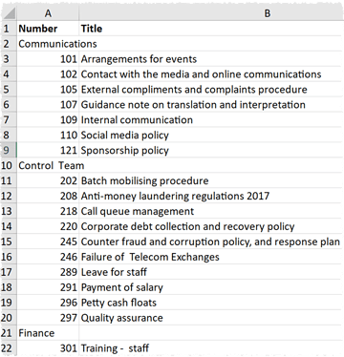This screenshot has width=344, height=357.
Task: Select 'Corporate debt collection and recovery policy'
Action: coord(211,226)
